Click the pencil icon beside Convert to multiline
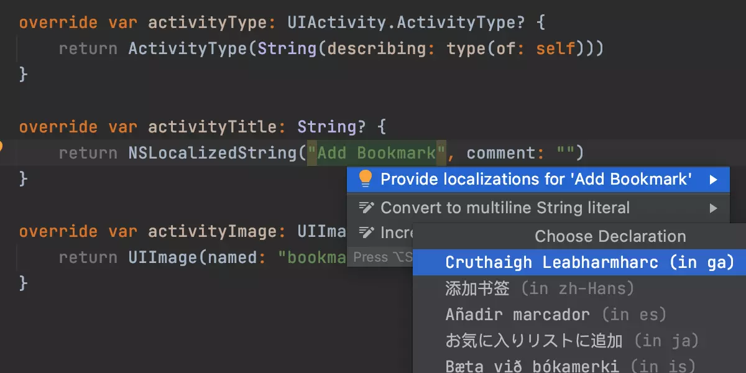This screenshot has height=373, width=746. pyautogui.click(x=367, y=208)
